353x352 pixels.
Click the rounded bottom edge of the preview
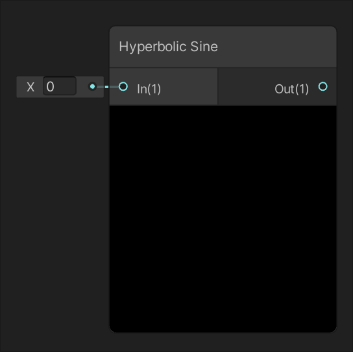point(223,331)
